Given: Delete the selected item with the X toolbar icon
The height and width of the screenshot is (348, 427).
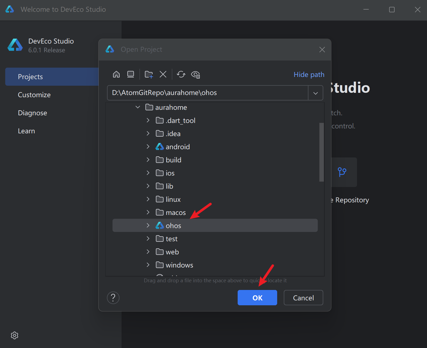Looking at the screenshot, I should coord(163,74).
